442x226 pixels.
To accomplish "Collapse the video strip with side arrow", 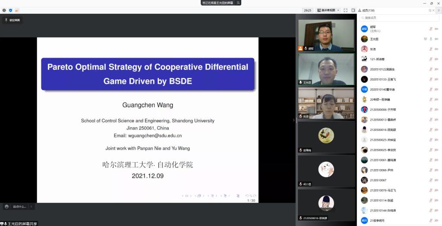I will tap(294, 120).
